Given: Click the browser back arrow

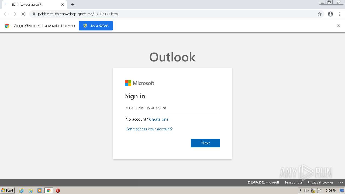Looking at the screenshot, I should coord(6,14).
